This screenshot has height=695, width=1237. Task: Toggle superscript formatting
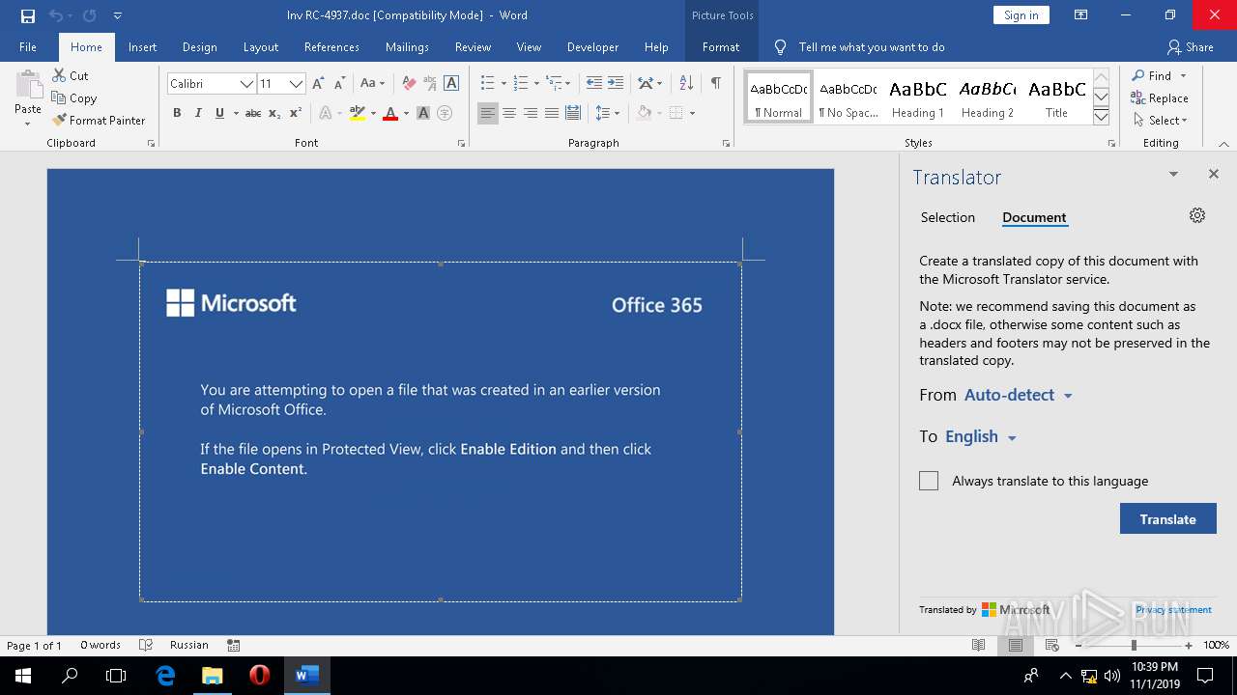296,113
